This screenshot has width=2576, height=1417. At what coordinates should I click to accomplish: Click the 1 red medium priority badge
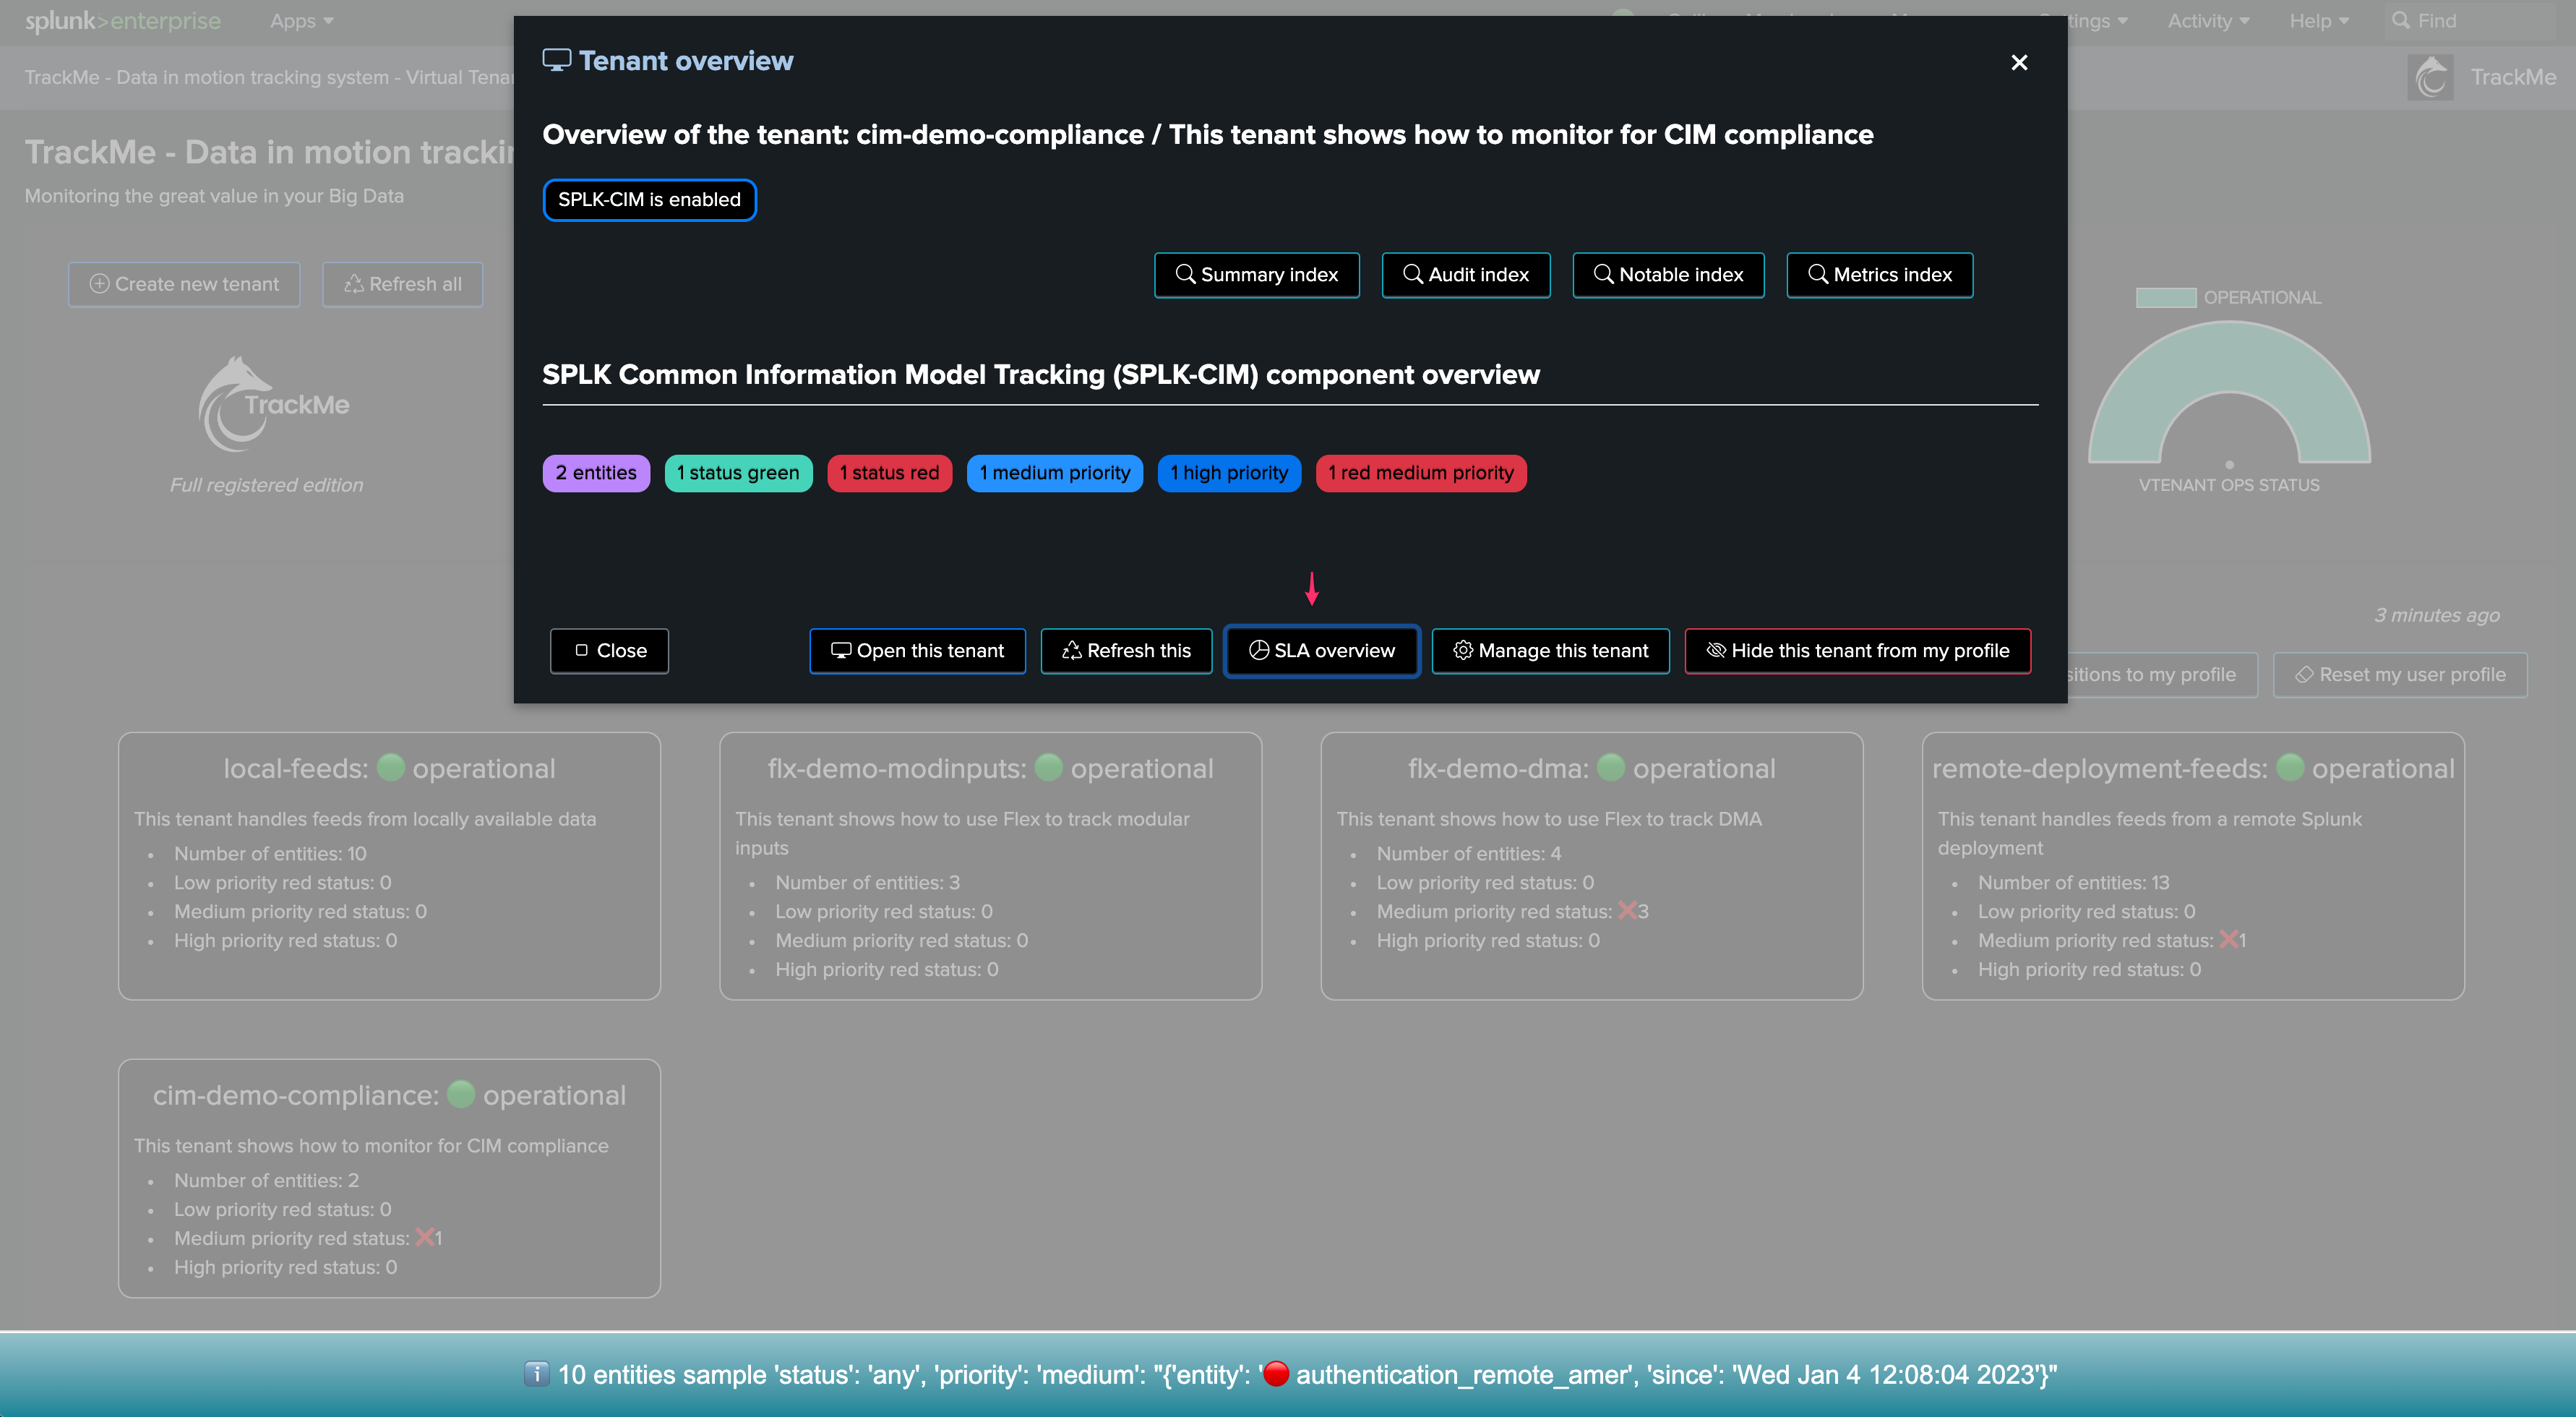1420,473
